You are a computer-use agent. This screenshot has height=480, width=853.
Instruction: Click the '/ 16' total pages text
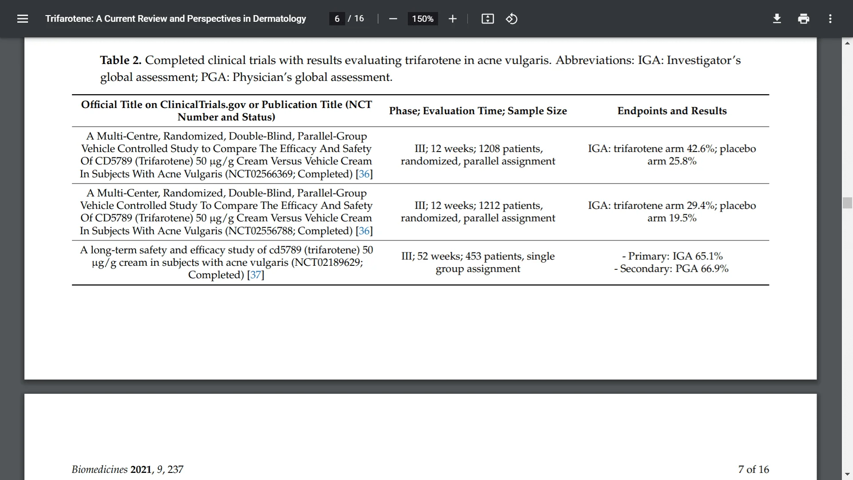pos(356,19)
